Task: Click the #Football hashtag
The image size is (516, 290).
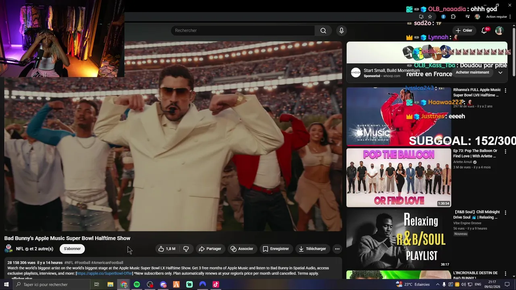Action: tap(82, 263)
